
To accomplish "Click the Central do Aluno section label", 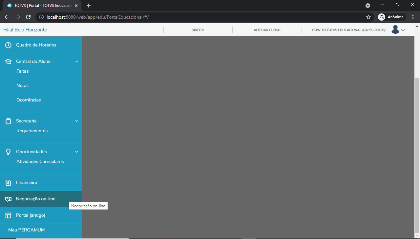I will (x=33, y=62).
